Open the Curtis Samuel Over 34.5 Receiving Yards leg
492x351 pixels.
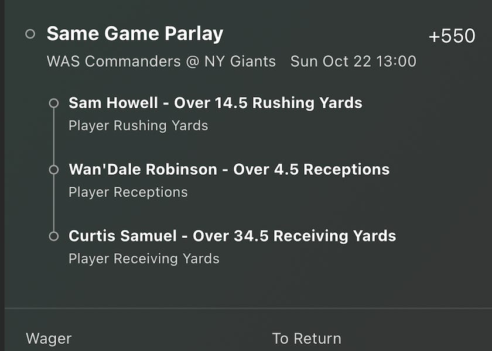coord(233,236)
